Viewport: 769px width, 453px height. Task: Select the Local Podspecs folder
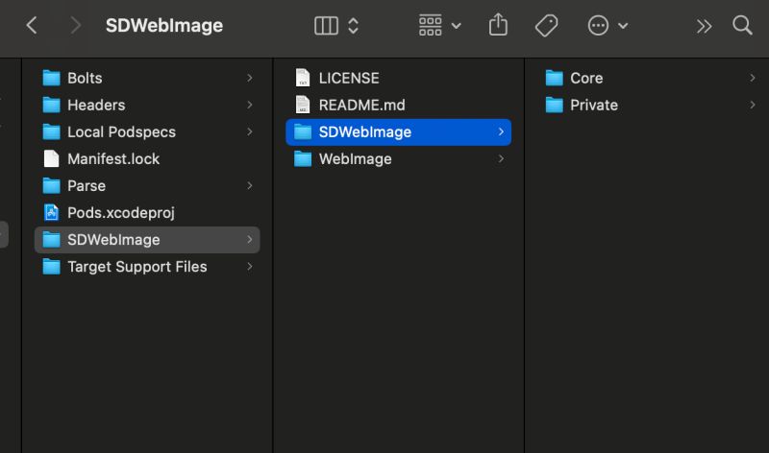[x=147, y=132]
